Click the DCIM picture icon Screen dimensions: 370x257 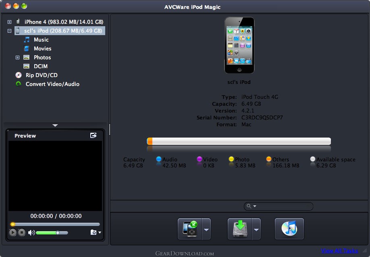(x=27, y=67)
